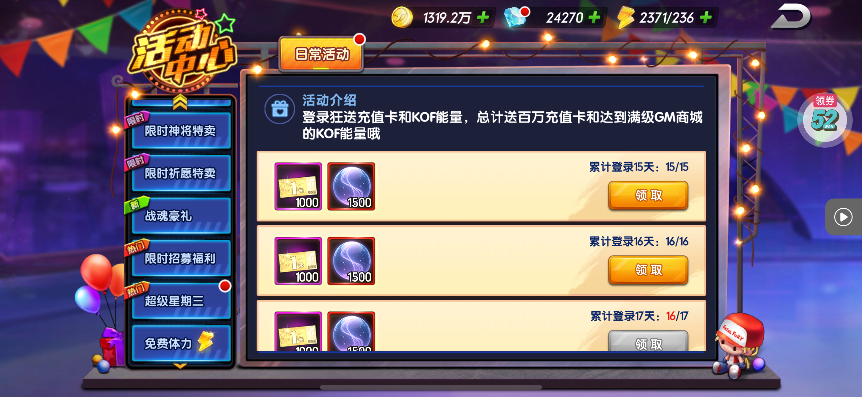The height and width of the screenshot is (397, 862).
Task: Claim the 16-day login reward 领取
Action: pos(648,270)
